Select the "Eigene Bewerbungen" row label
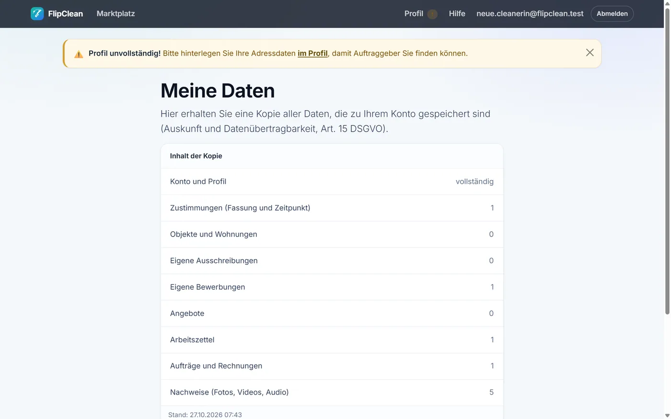 pyautogui.click(x=208, y=287)
